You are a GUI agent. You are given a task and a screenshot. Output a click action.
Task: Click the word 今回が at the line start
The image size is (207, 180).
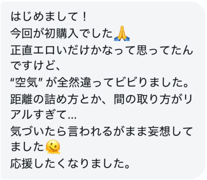click(x=27, y=33)
